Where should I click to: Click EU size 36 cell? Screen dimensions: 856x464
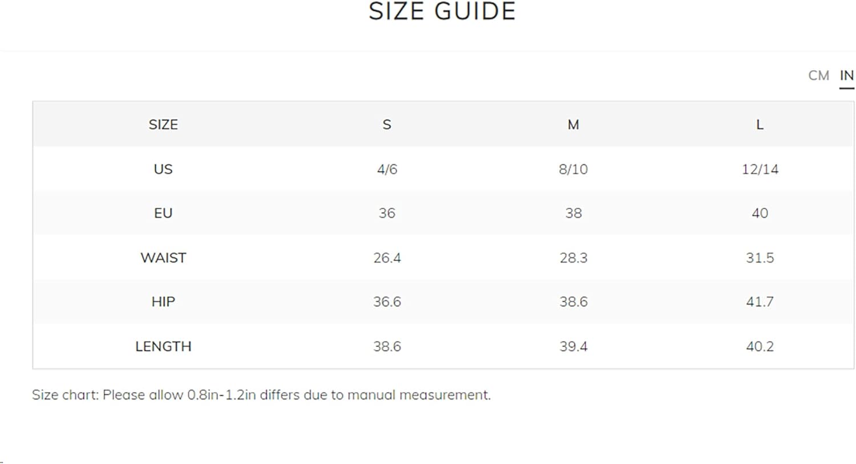(387, 213)
